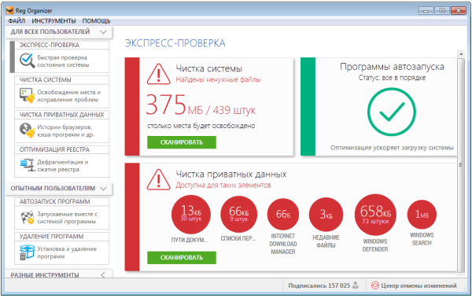Click the Найдены ненужные файлы text
Viewport: 472px width, 298px height.
[218, 79]
